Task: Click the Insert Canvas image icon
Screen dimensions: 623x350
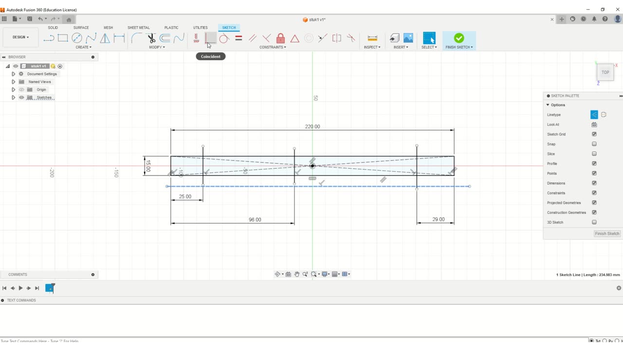Action: point(408,38)
